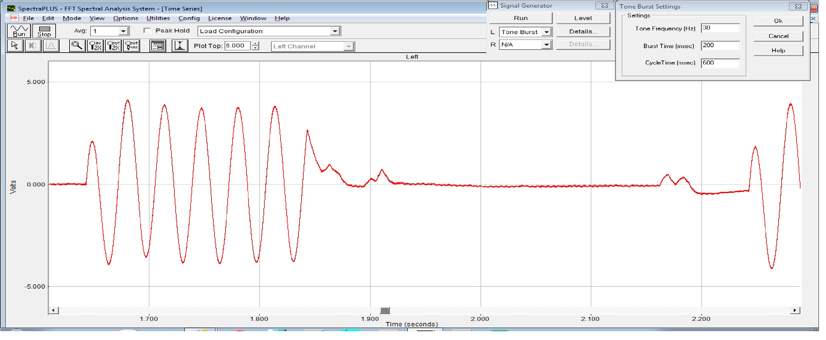Viewport: 826px width, 340px height.
Task: Click the Run analyzer toolbar button
Action: point(19,31)
